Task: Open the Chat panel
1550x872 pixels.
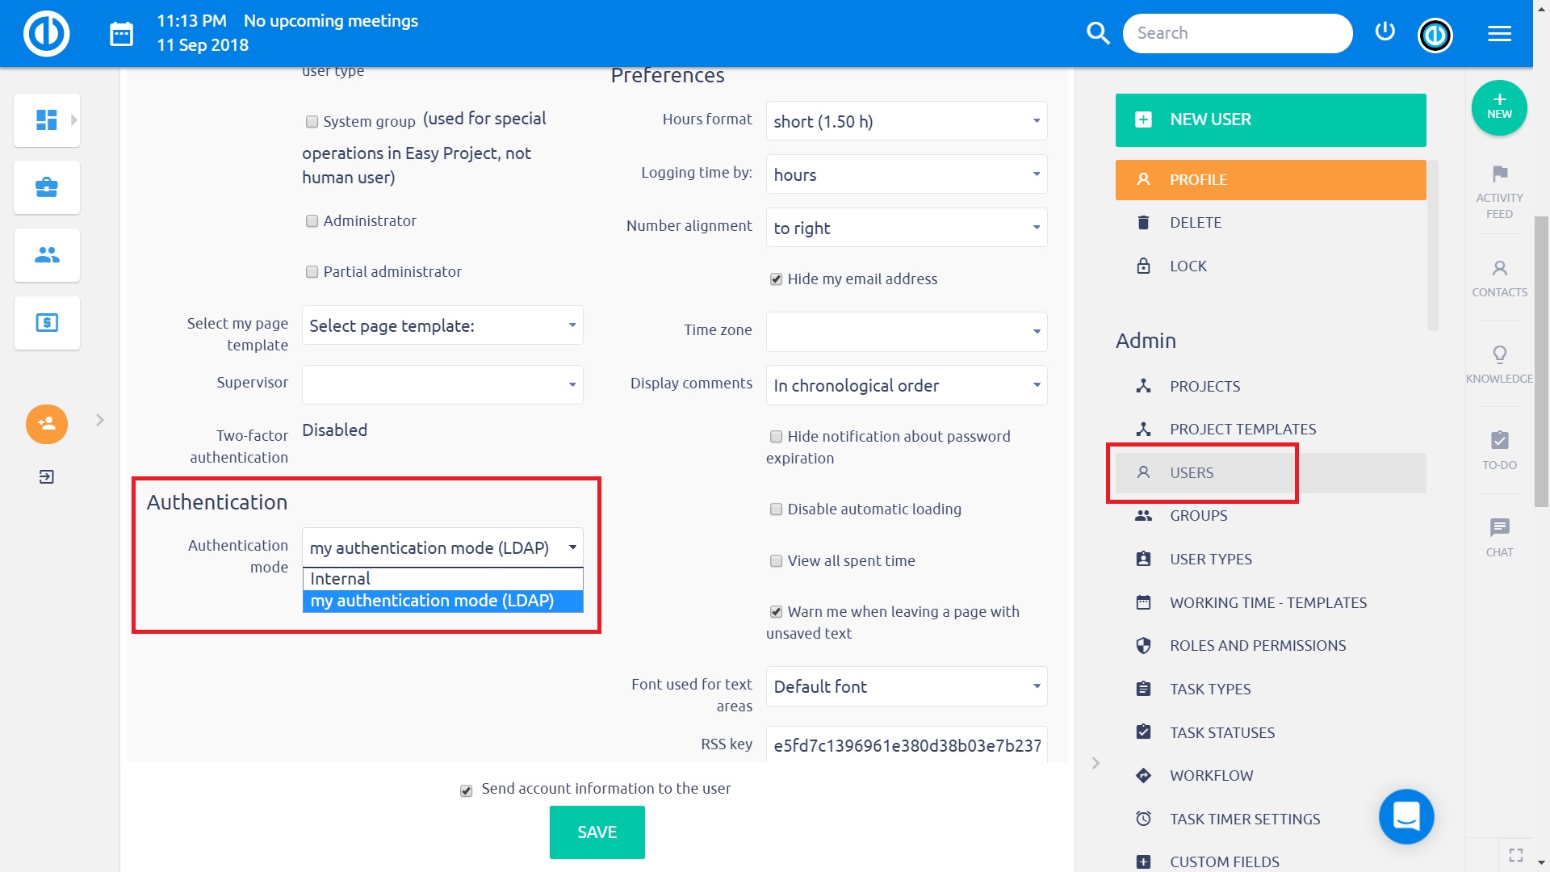Action: (x=1499, y=535)
